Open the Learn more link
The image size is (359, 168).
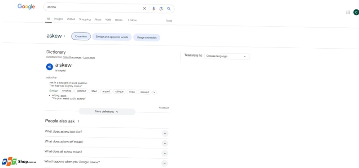pyautogui.click(x=89, y=58)
